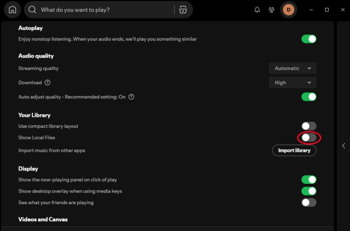Viewport: 350px width, 231px height.
Task: Click the search magnifier icon
Action: pyautogui.click(x=32, y=10)
